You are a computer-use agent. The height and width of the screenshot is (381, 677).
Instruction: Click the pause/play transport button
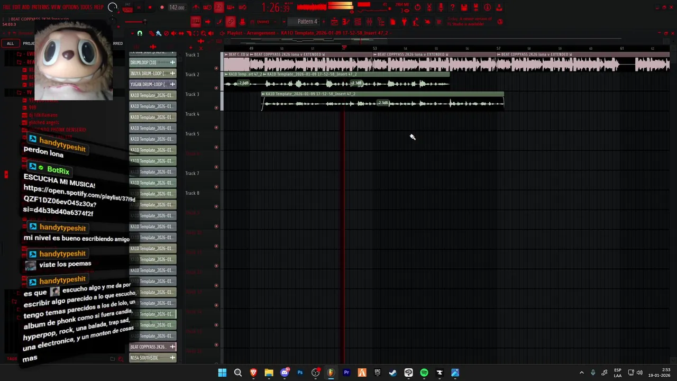point(139,7)
